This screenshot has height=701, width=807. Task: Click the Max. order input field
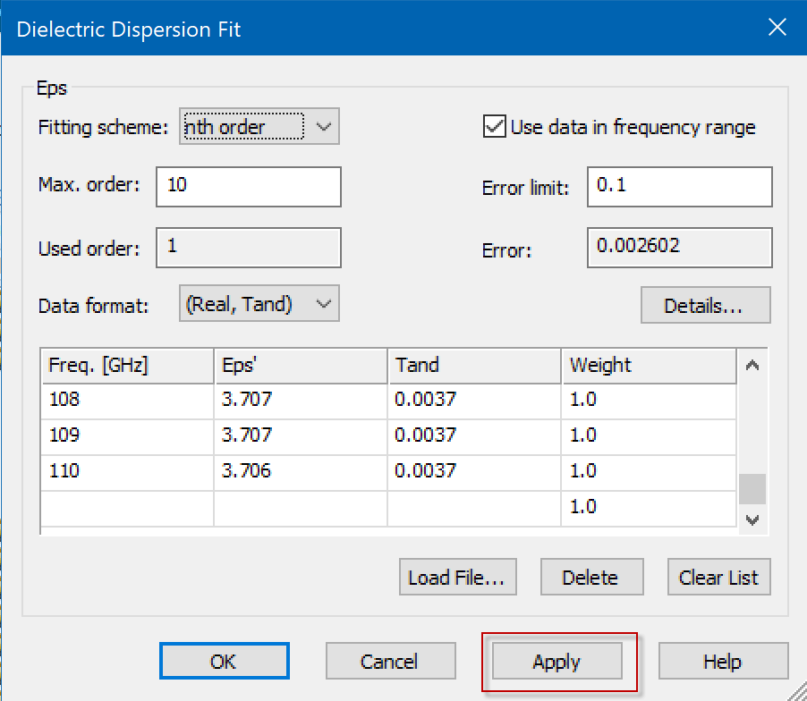pos(248,186)
